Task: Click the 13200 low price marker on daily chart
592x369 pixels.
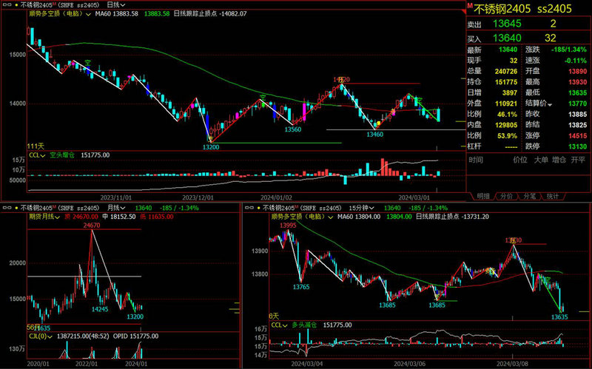Action: pyautogui.click(x=211, y=147)
